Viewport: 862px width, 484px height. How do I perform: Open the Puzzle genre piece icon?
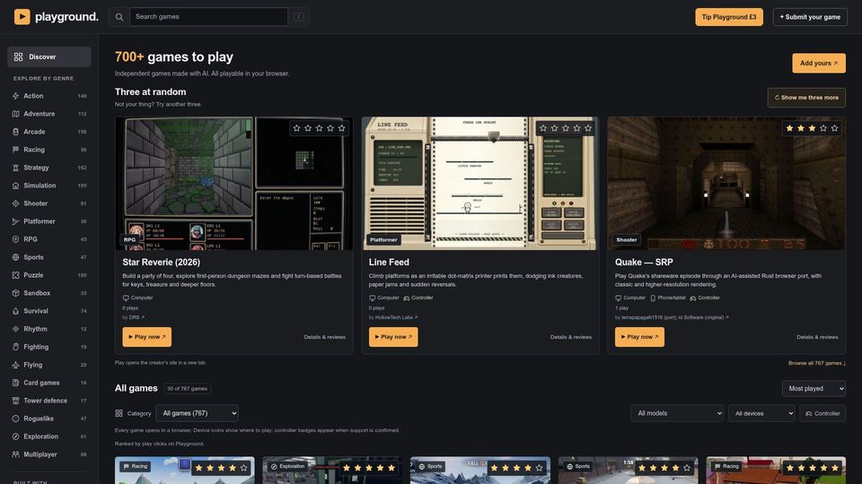[x=15, y=275]
